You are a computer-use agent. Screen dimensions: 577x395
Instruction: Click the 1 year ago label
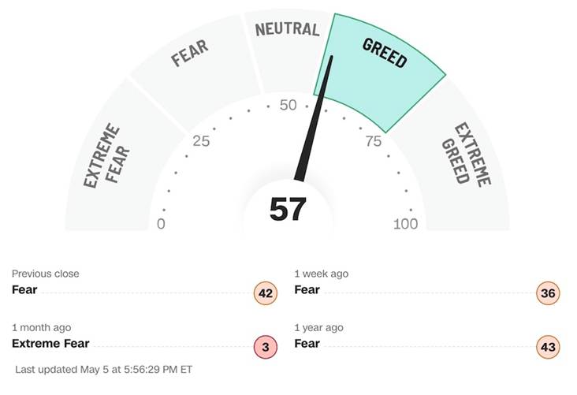318,326
